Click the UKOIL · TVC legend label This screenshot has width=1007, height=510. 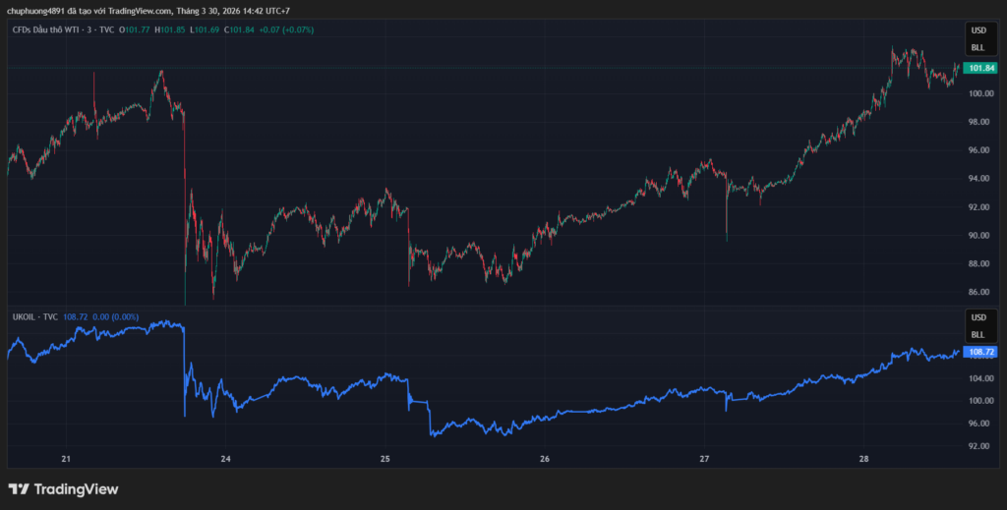pyautogui.click(x=34, y=316)
